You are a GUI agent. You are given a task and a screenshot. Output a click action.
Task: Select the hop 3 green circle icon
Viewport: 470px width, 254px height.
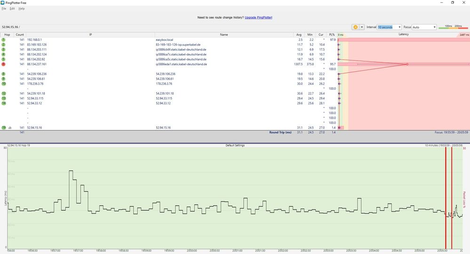coord(4,49)
